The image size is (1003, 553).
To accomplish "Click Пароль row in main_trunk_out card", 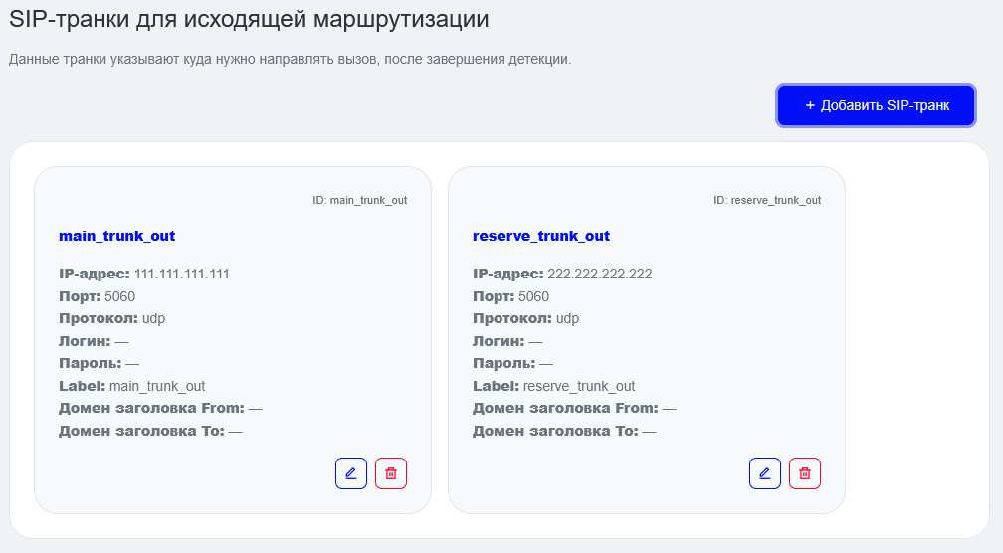I will pyautogui.click(x=100, y=364).
